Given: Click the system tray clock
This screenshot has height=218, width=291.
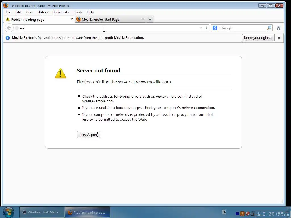Looking at the screenshot, I should coord(273,214).
